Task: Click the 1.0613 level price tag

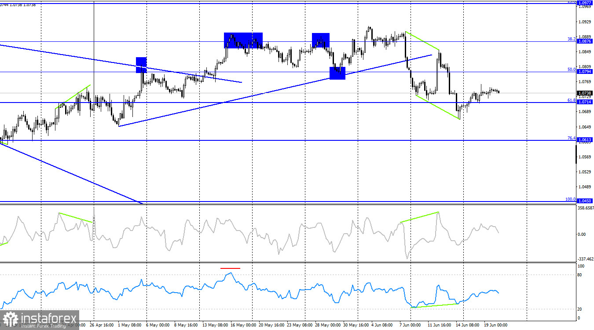Action: pos(585,140)
